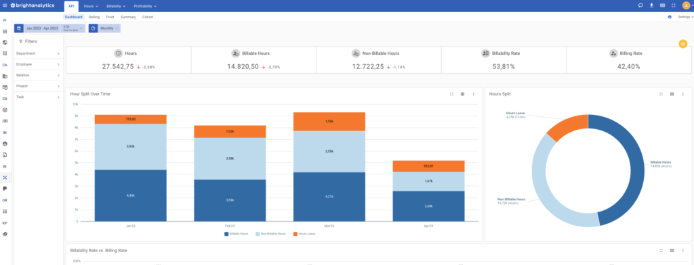The width and height of the screenshot is (694, 265).
Task: Open the KP section in left sidebar
Action: pyautogui.click(x=5, y=223)
